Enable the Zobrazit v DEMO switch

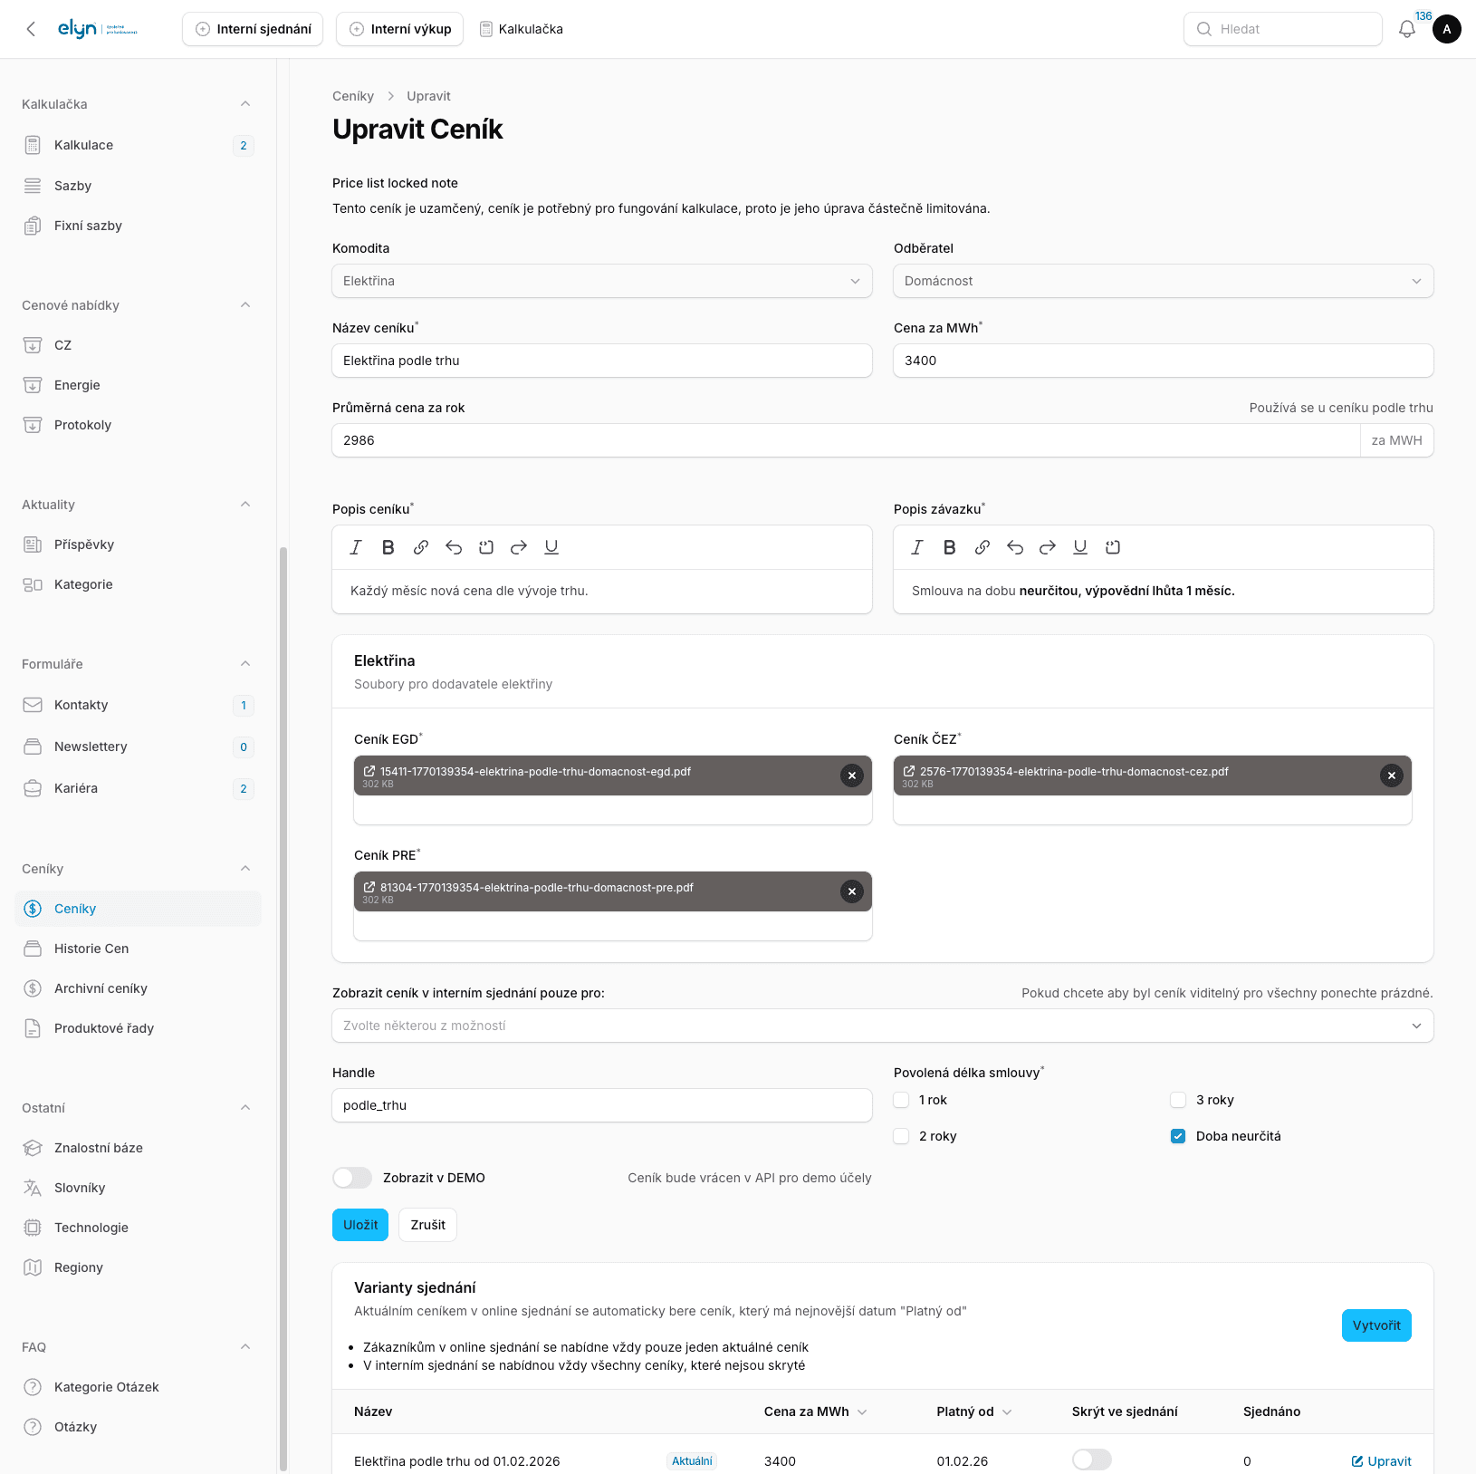tap(352, 1178)
